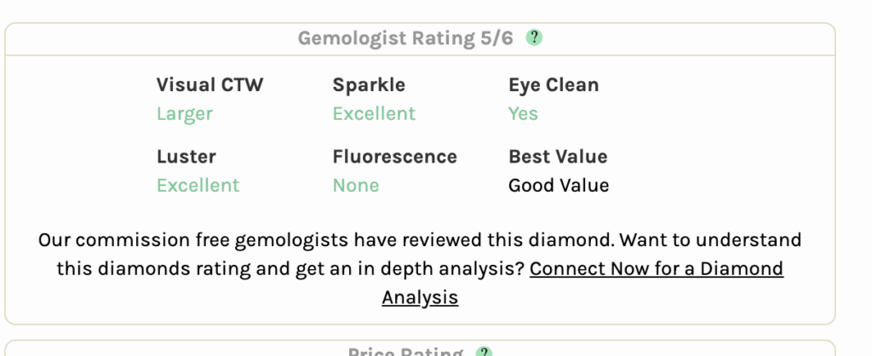Viewport: 872px width, 356px height.
Task: Click the Price Rating heading
Action: [x=405, y=352]
